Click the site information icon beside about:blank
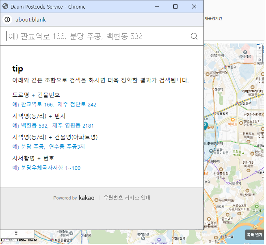The width and height of the screenshot is (266, 245). click(7, 20)
